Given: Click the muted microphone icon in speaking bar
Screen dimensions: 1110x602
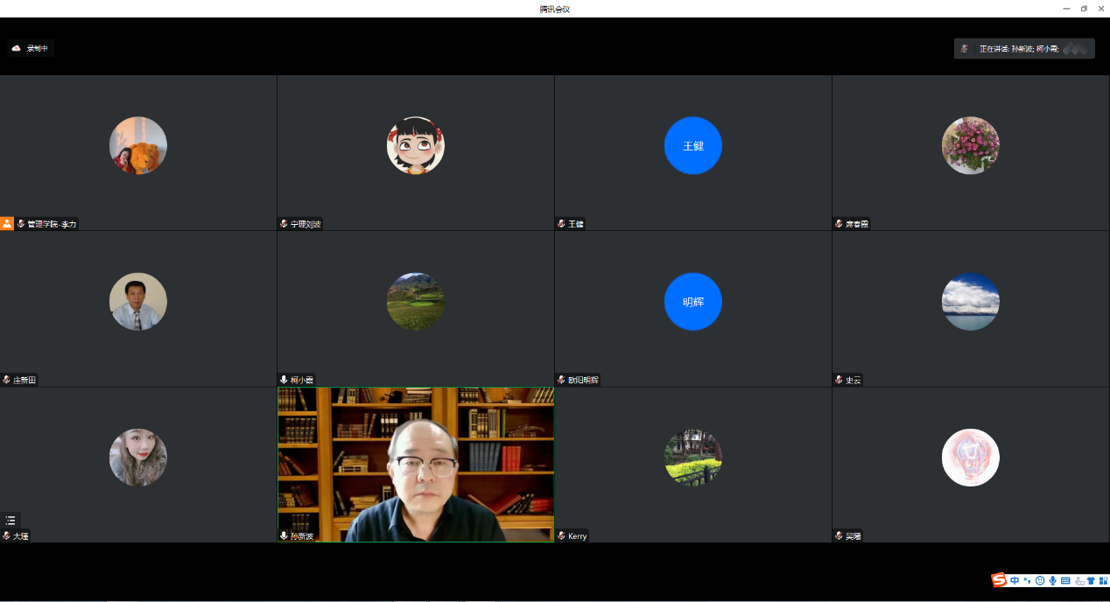Looking at the screenshot, I should click(x=965, y=49).
